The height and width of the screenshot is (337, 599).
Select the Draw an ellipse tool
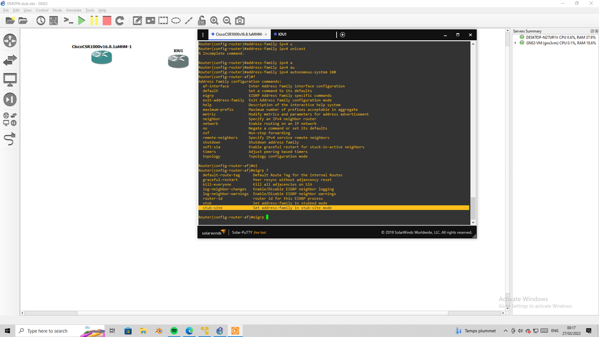176,20
